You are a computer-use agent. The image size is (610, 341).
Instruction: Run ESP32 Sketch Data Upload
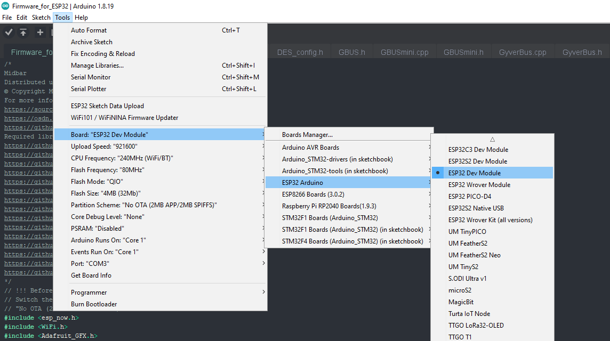coord(160,105)
